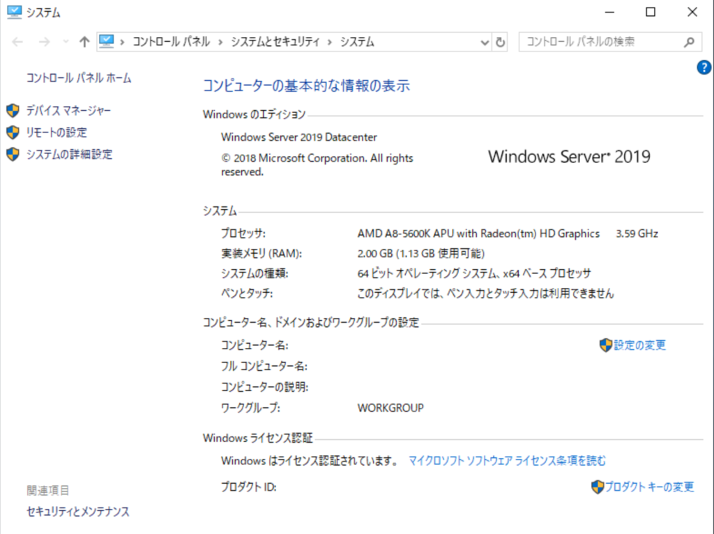Viewport: 714px width, 534px height.
Task: Click the 実装メモリ (RAM): label
Action: [261, 253]
